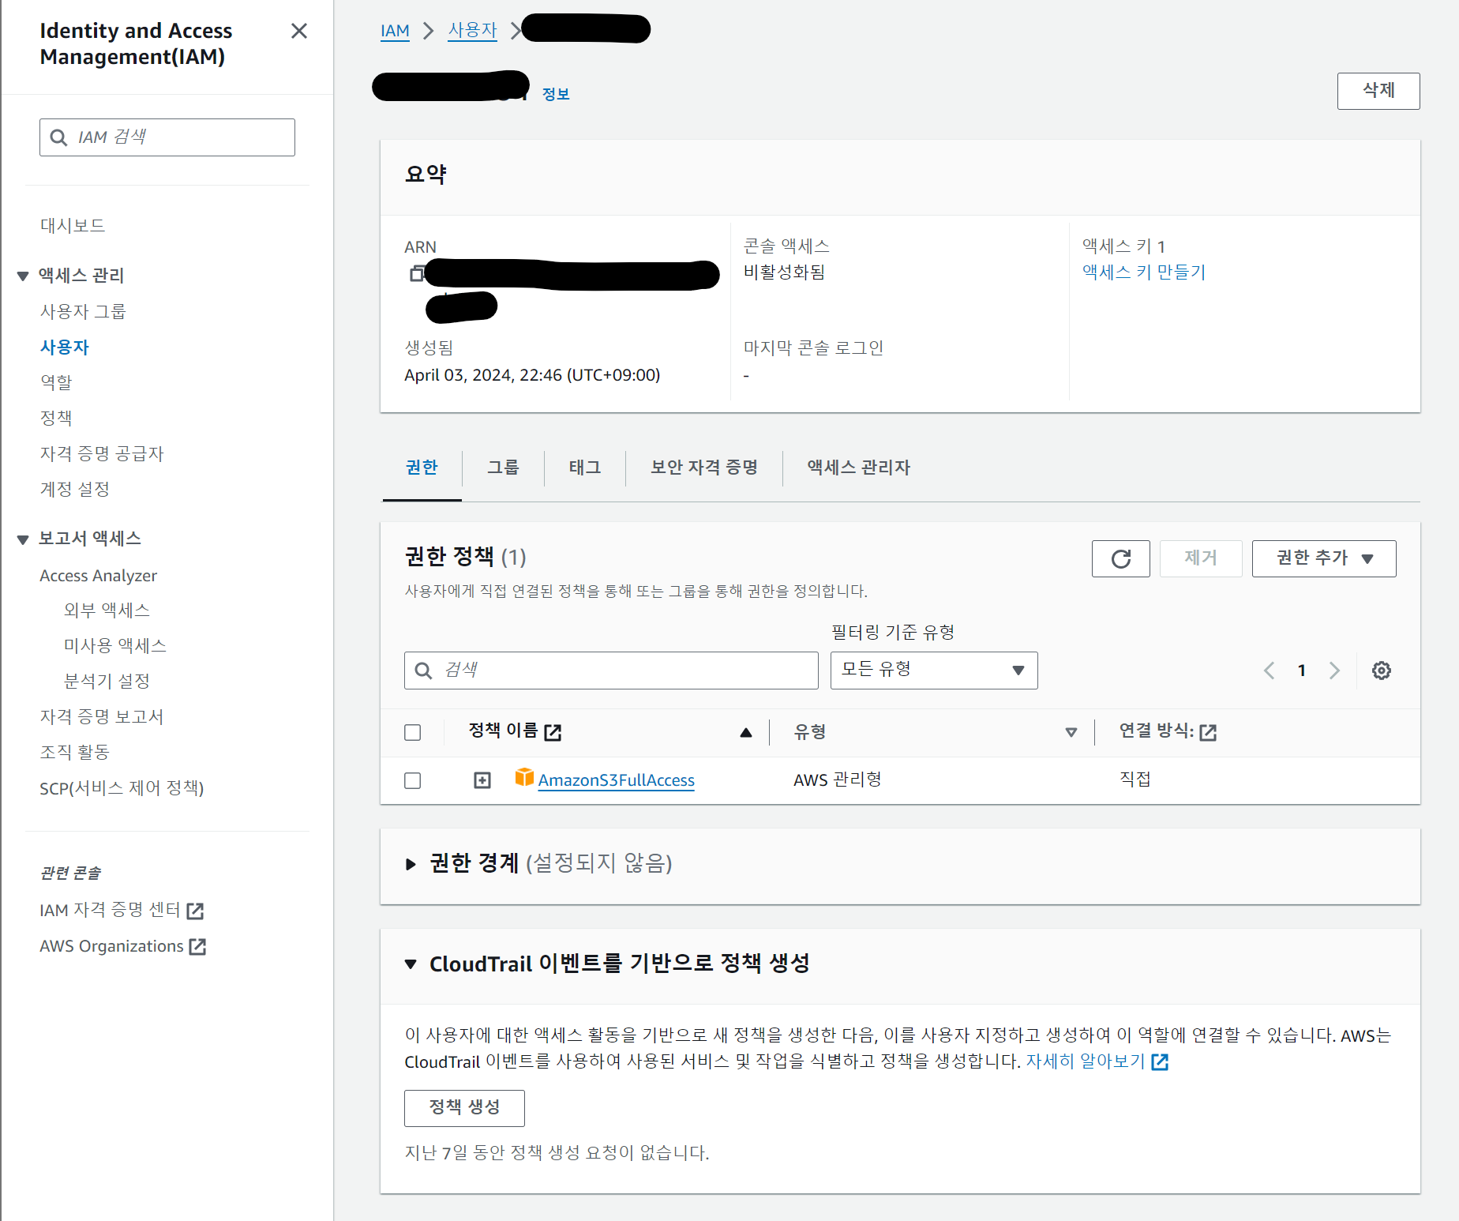Click the 정책 생성 button
This screenshot has width=1459, height=1221.
click(464, 1108)
